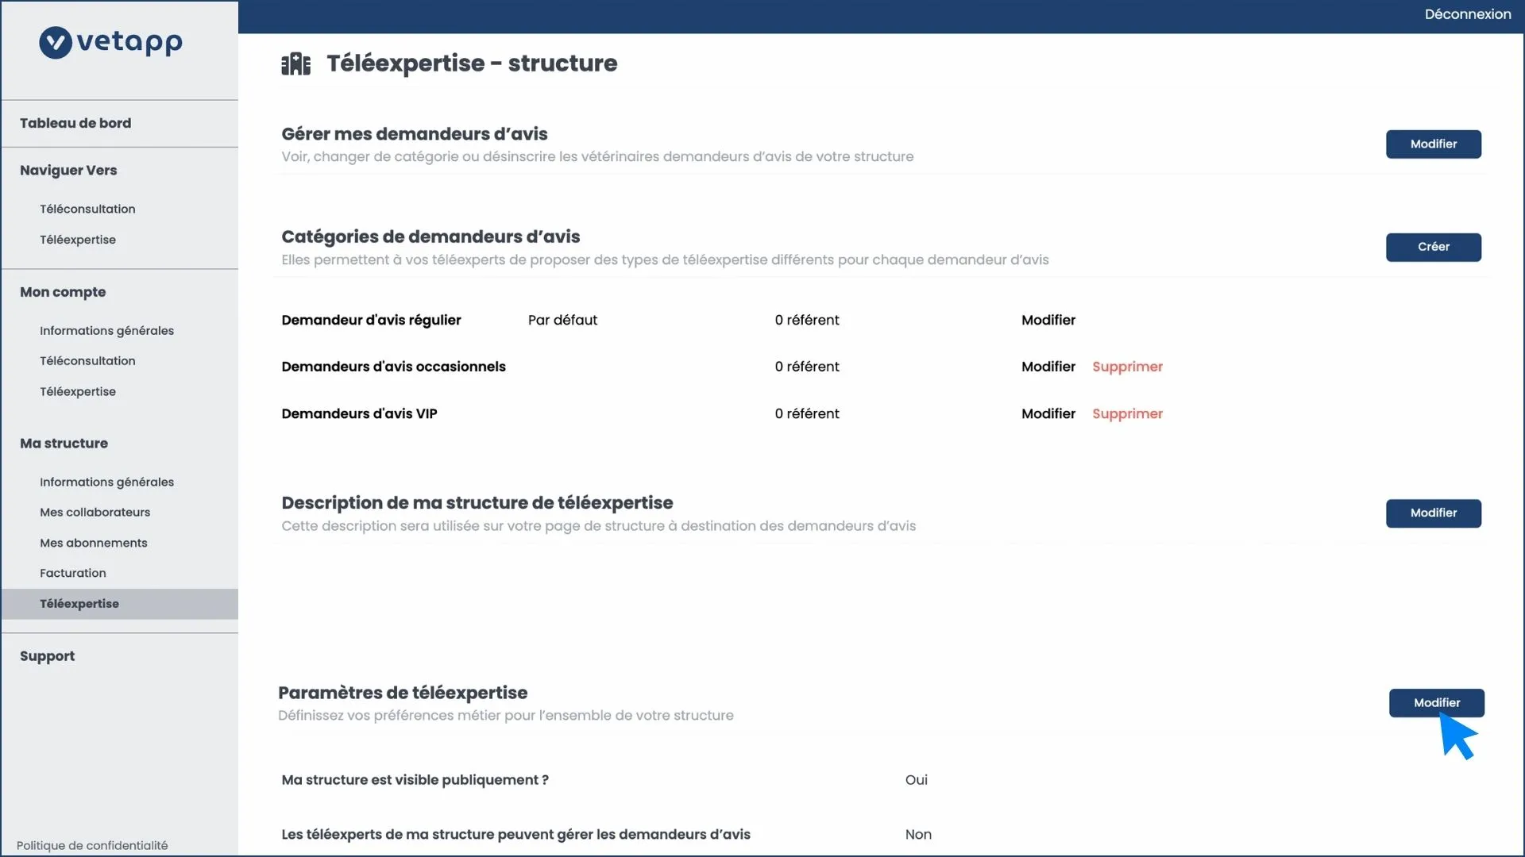Click Modifier for Demandeur d'avis régulier row
Screen dimensions: 1525x857
(x=1048, y=320)
